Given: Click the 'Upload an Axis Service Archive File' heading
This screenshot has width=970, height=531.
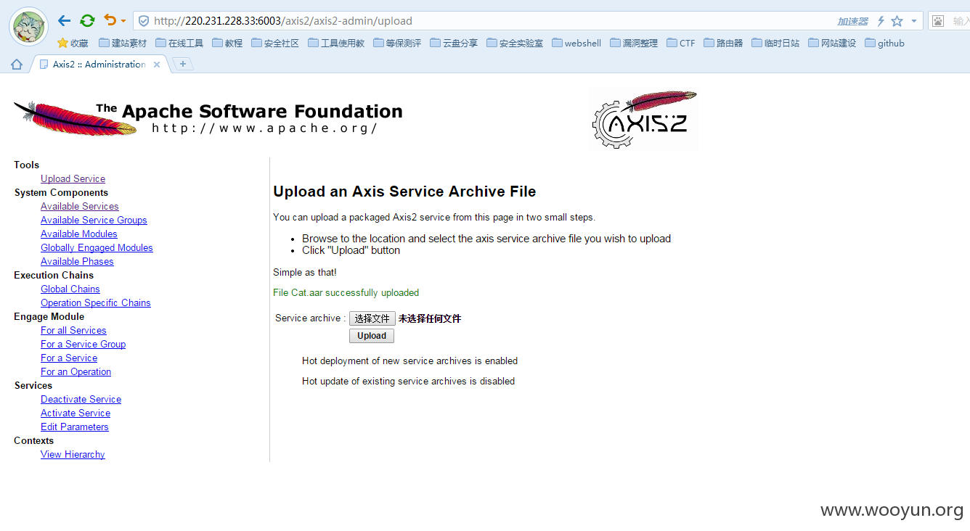Looking at the screenshot, I should click(x=404, y=192).
